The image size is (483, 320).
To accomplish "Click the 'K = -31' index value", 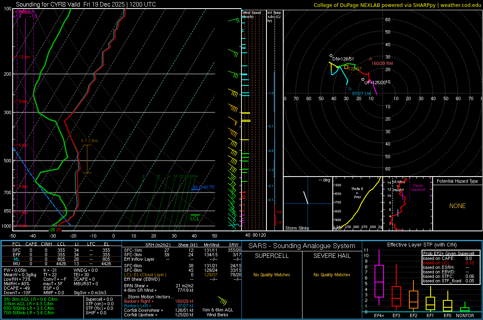I will pos(50,270).
